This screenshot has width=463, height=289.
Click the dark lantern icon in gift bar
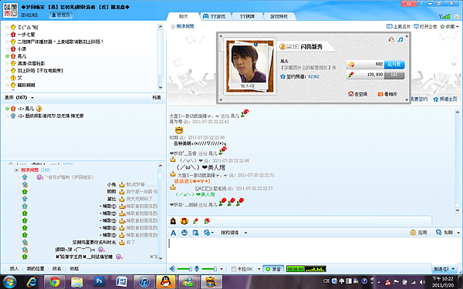[x=174, y=220]
